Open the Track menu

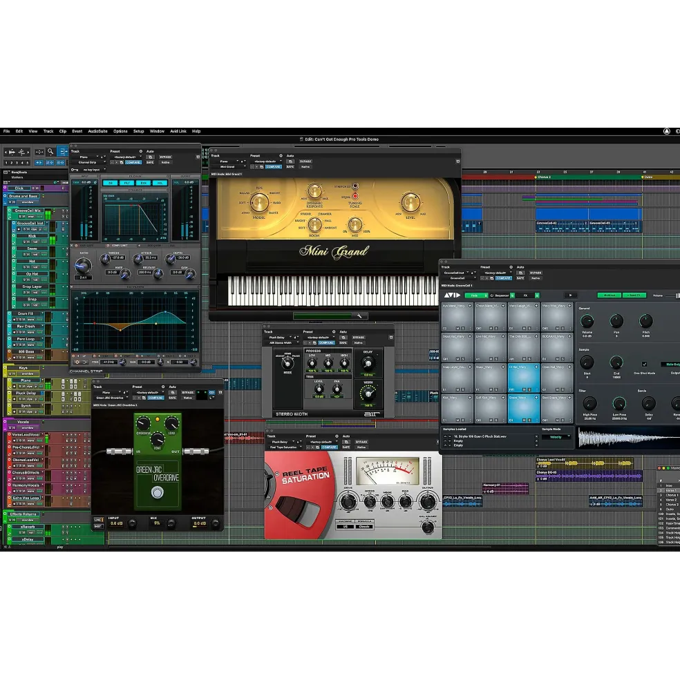point(48,131)
